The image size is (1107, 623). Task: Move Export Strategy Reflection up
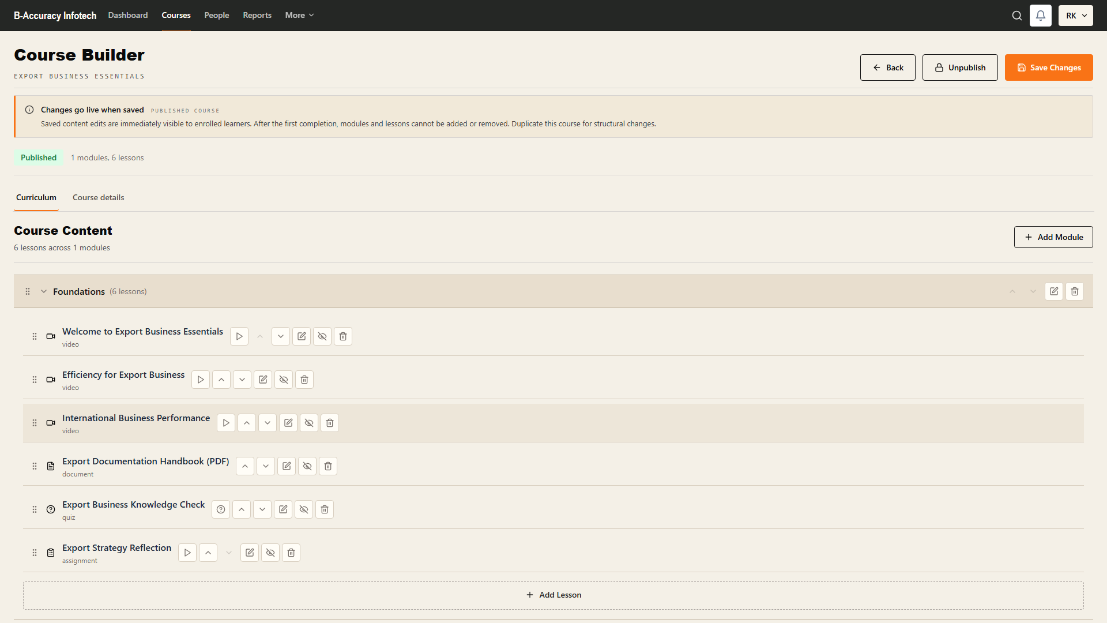(x=208, y=553)
